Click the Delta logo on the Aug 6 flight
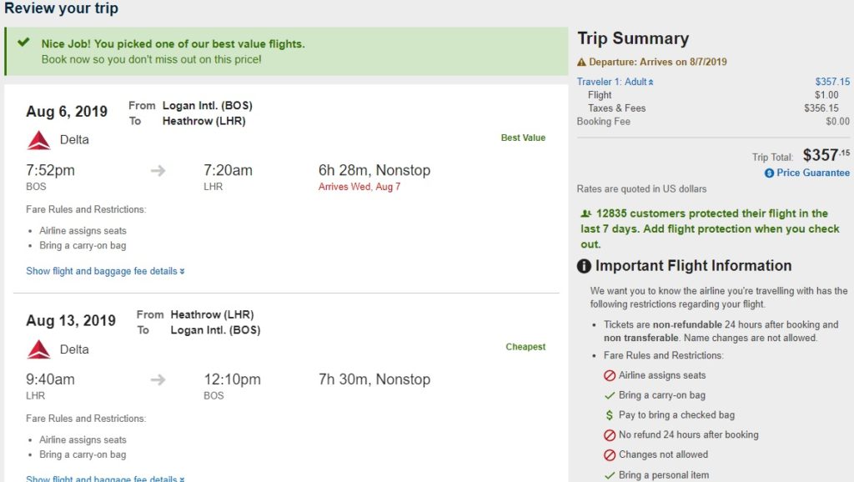The image size is (854, 482). point(38,140)
